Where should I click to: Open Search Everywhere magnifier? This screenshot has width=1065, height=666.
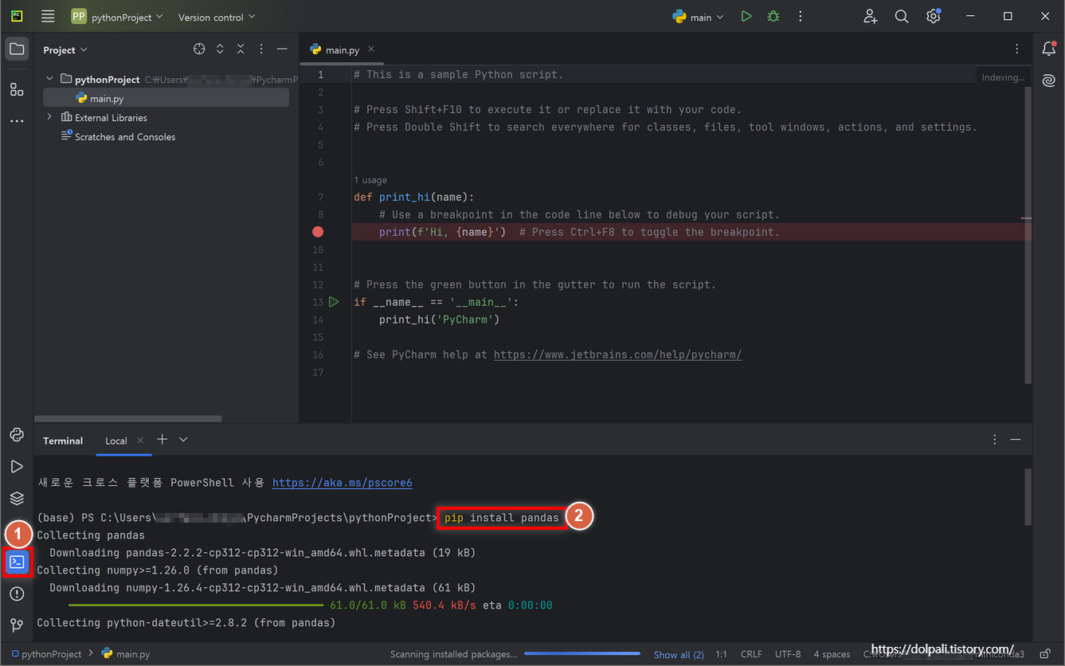click(x=902, y=16)
